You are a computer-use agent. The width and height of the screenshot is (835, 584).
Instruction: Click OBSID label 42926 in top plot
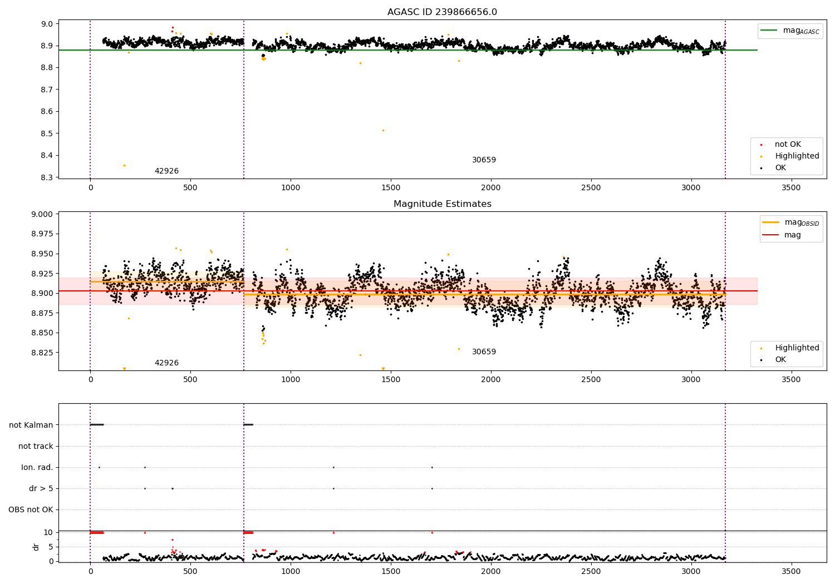(166, 171)
